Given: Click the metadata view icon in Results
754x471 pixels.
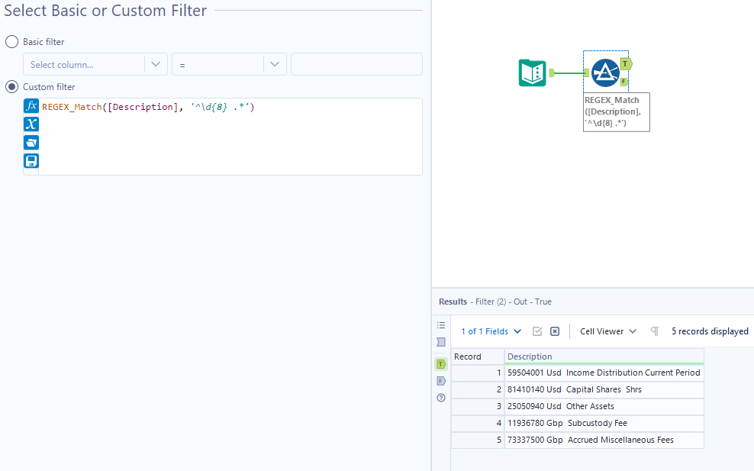Looking at the screenshot, I should pyautogui.click(x=441, y=342).
